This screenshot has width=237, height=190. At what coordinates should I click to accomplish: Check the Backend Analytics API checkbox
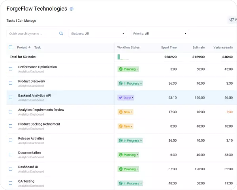click(10, 97)
